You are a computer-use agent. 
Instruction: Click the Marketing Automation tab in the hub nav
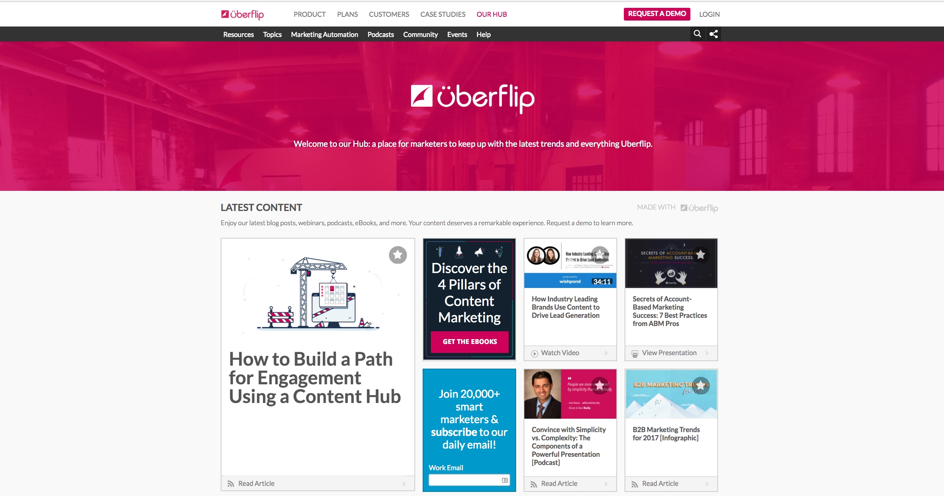click(325, 34)
